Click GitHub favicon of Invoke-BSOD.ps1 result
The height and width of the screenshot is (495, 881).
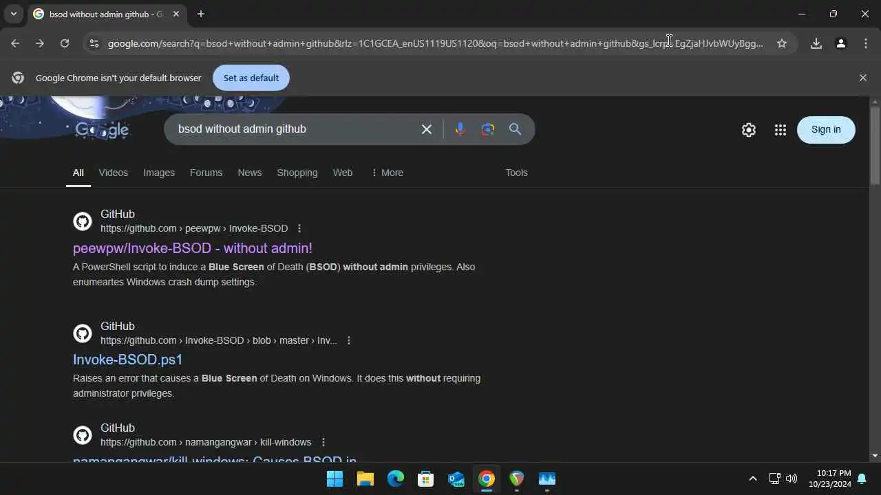(83, 333)
